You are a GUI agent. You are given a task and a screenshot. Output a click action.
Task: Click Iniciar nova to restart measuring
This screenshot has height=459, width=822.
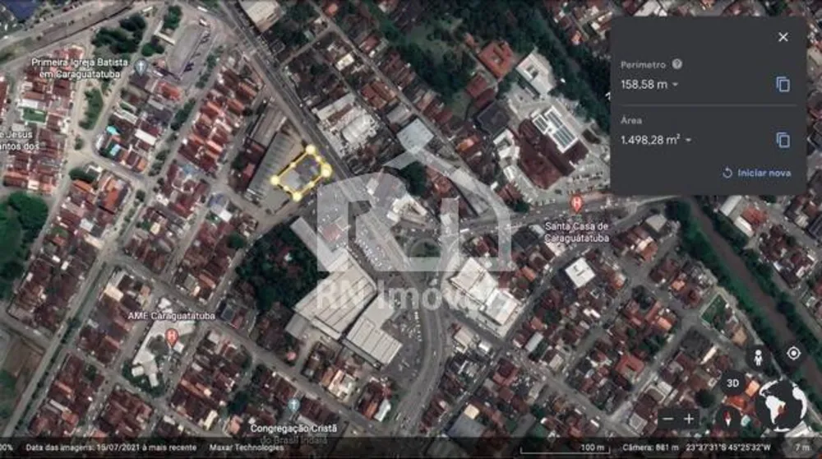pos(756,173)
